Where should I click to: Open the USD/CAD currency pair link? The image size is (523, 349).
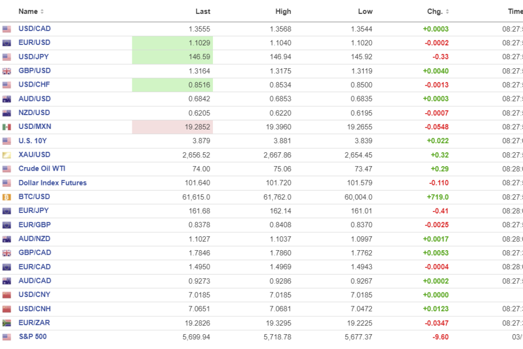click(35, 29)
